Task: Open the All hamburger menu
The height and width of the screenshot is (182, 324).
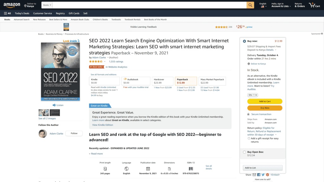Action: pyautogui.click(x=7, y=13)
